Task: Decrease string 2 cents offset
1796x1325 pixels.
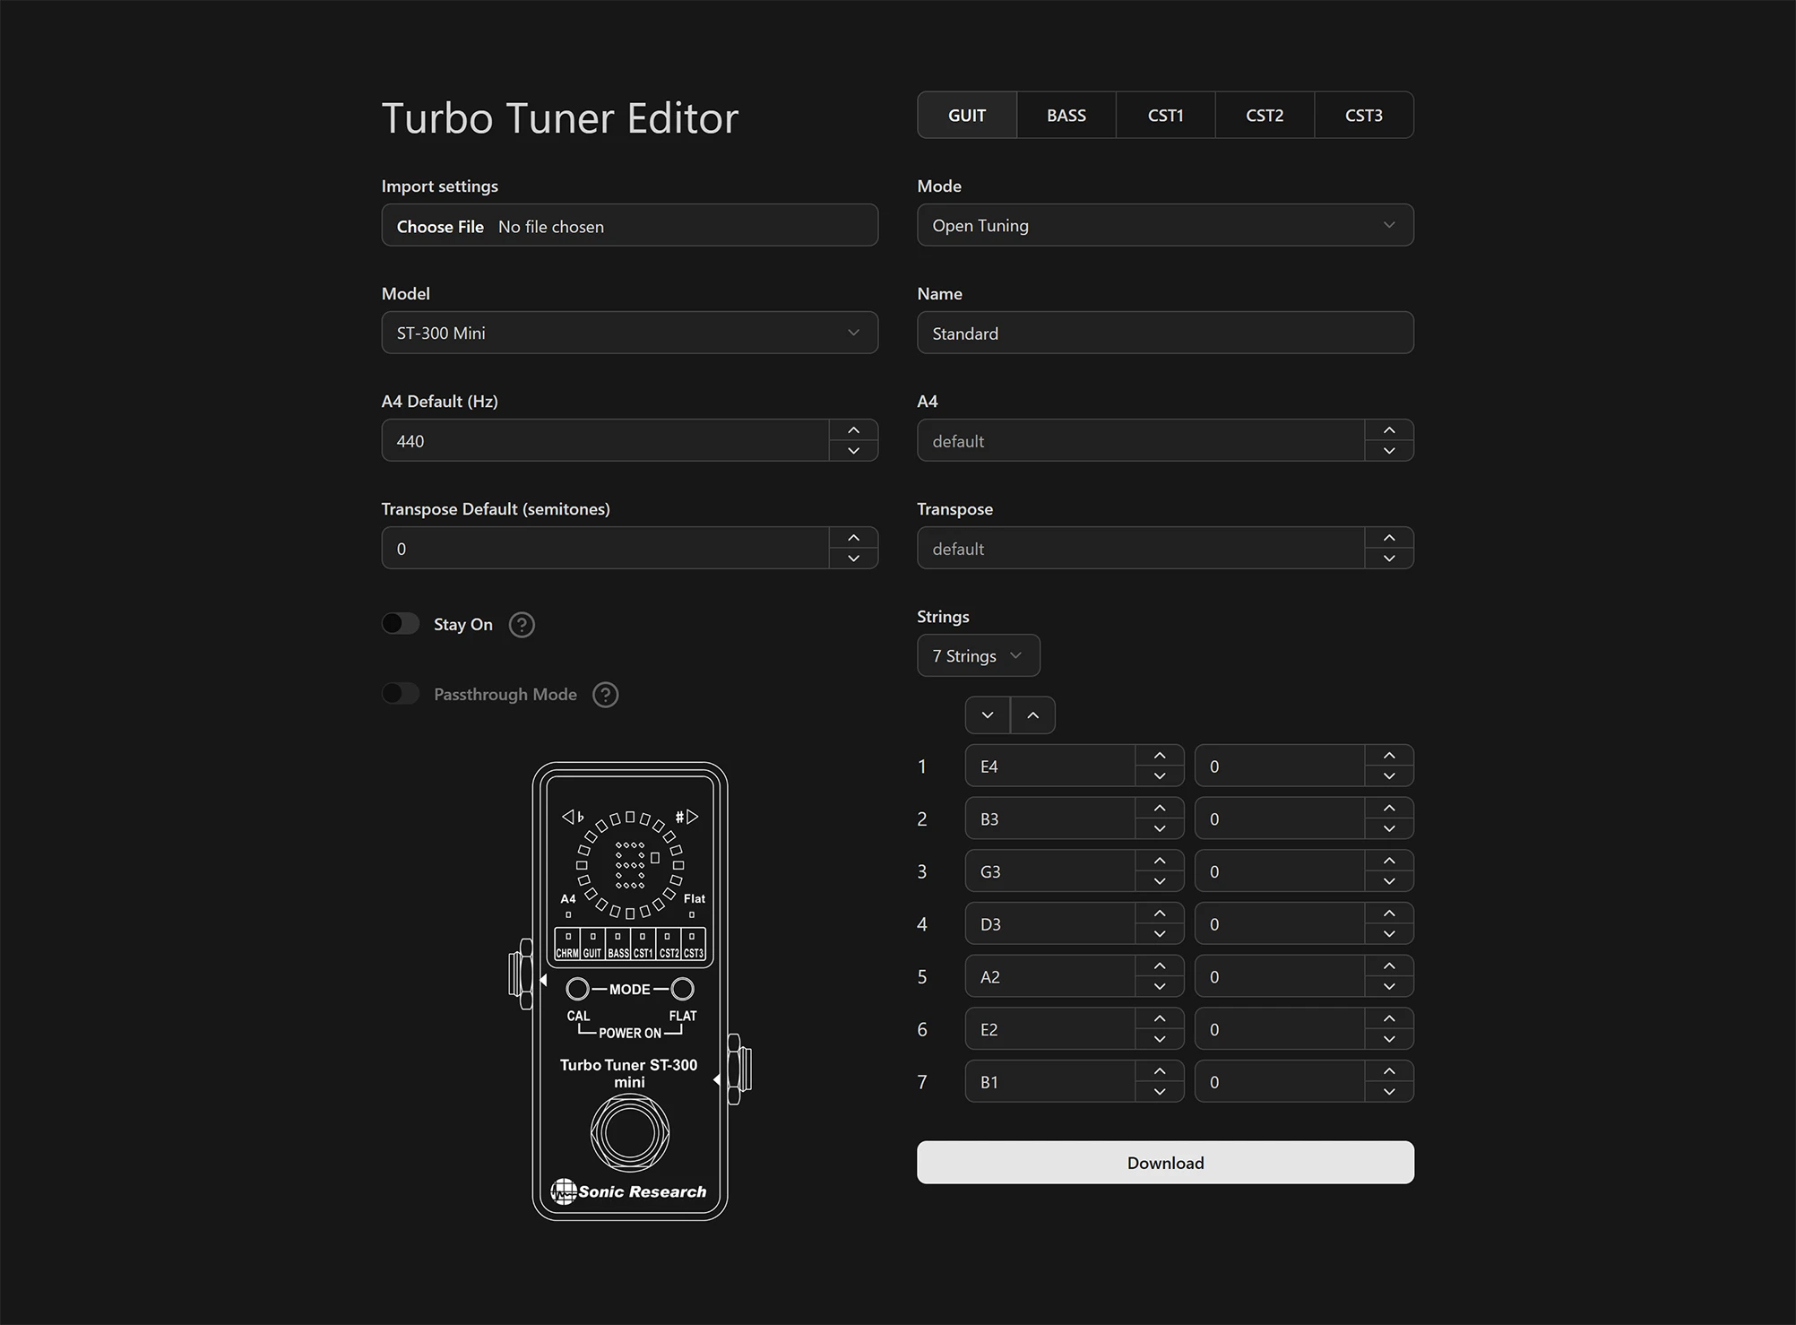Action: (x=1389, y=829)
